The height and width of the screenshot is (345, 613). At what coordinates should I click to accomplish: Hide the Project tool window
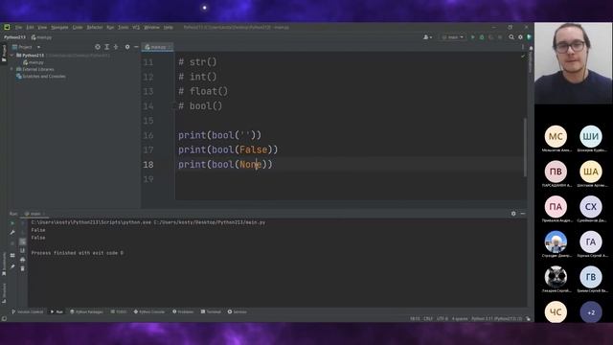[136, 47]
